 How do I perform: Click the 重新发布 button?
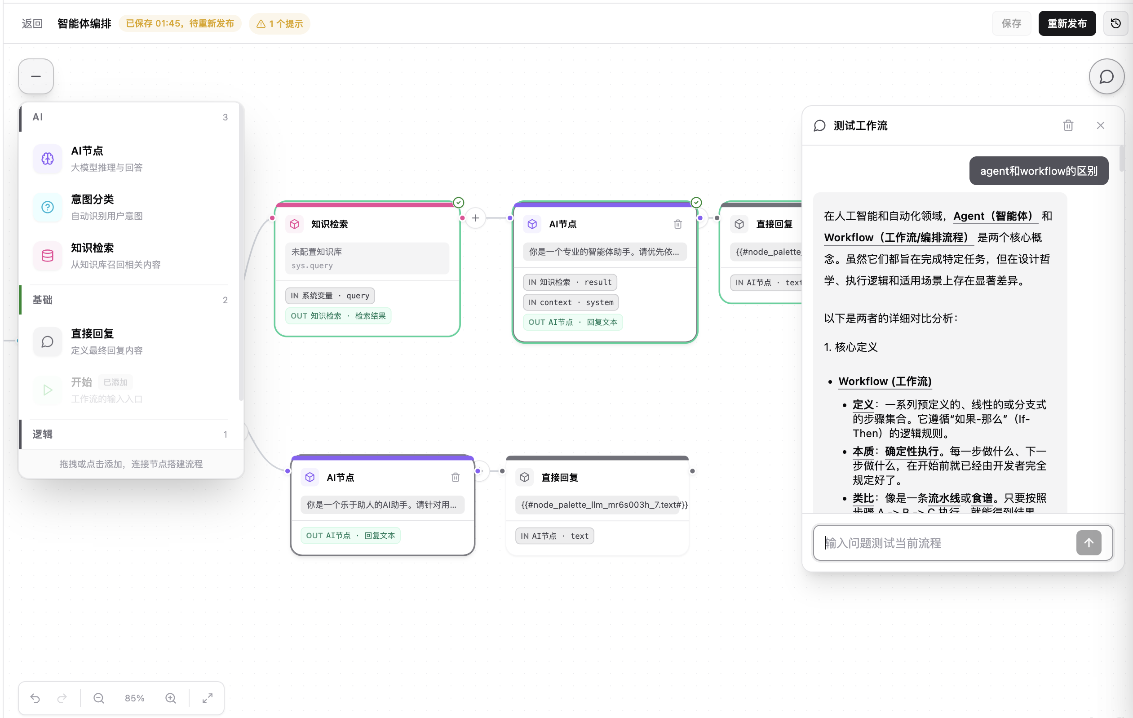pyautogui.click(x=1067, y=23)
